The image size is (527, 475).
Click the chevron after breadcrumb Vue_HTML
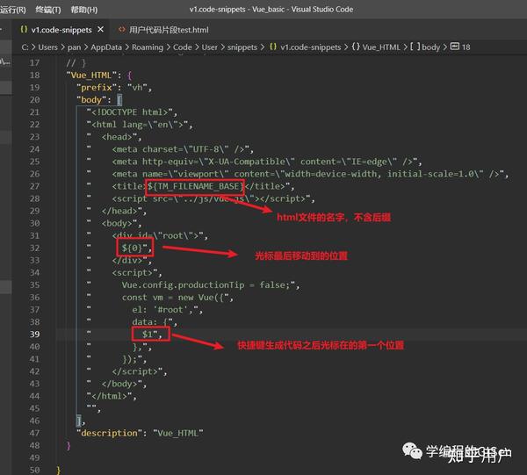[405, 47]
